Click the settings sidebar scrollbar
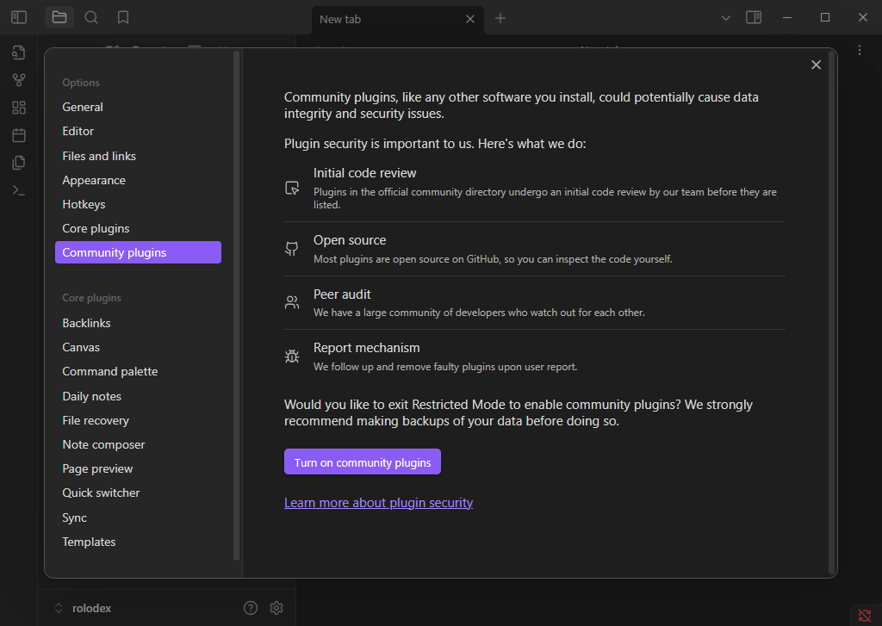 [x=236, y=306]
